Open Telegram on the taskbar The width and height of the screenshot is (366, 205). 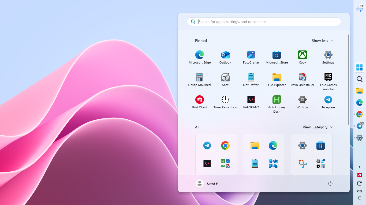[x=360, y=126]
